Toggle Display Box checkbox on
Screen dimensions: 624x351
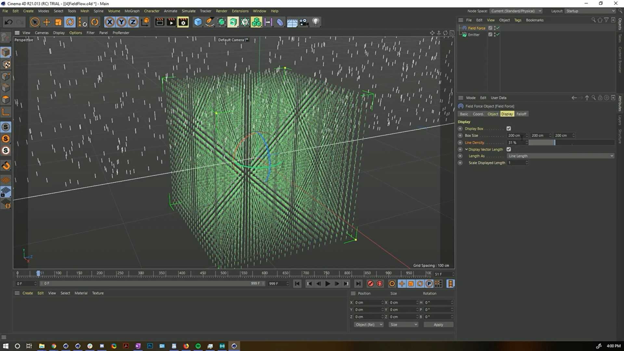tap(509, 129)
